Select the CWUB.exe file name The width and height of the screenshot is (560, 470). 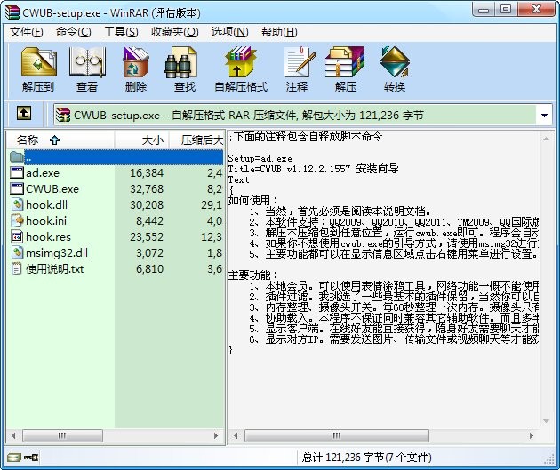pyautogui.click(x=52, y=188)
